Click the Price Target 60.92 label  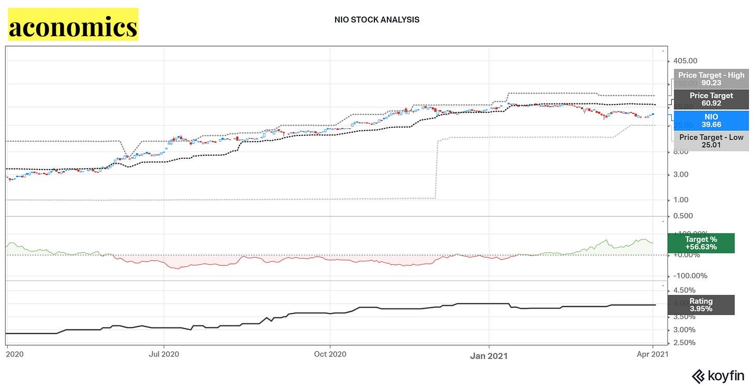[x=711, y=99]
